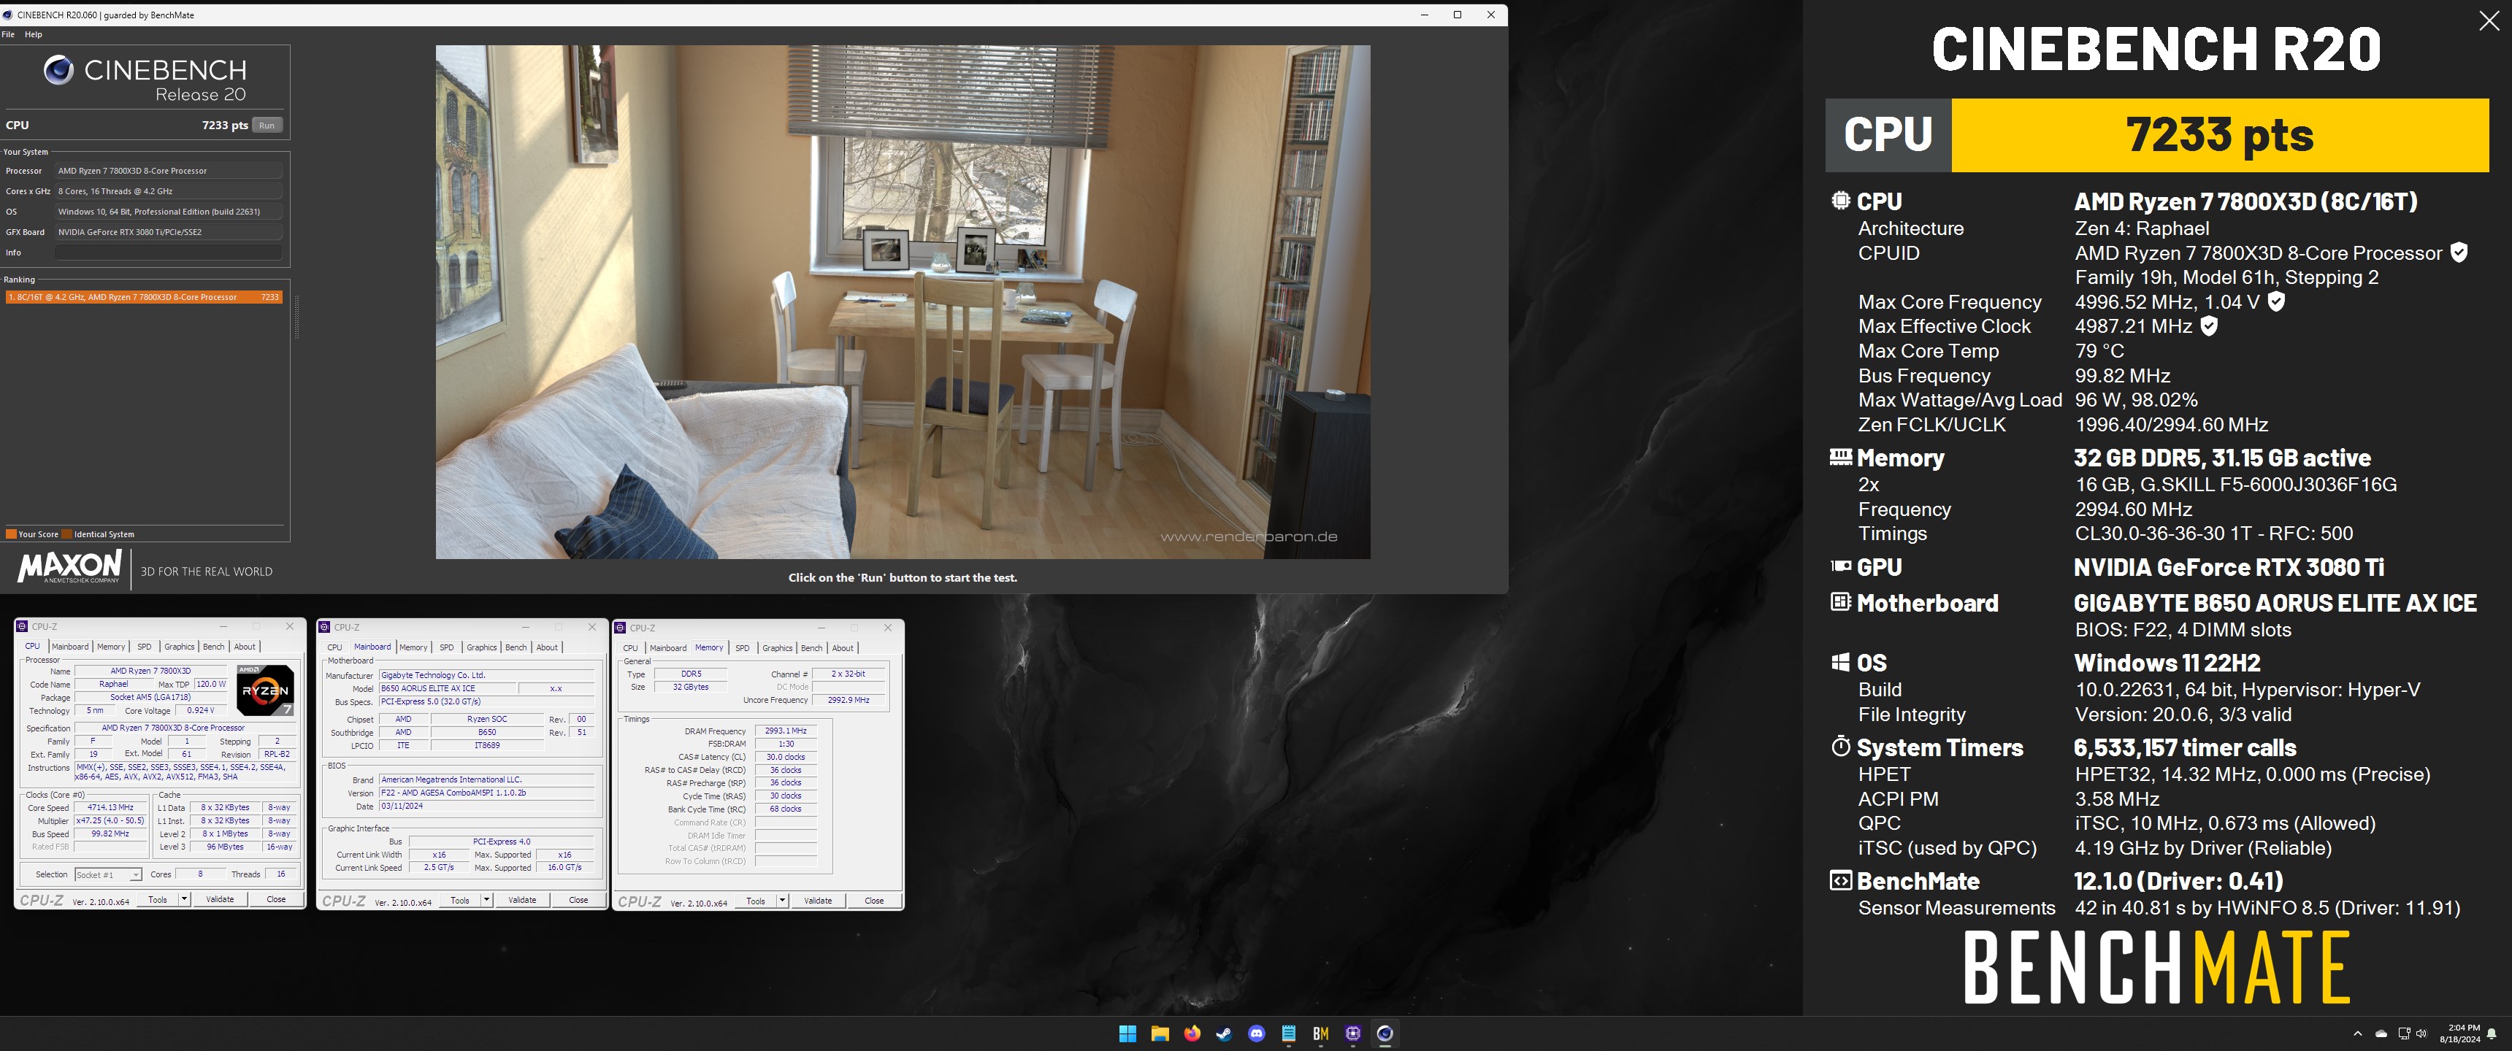This screenshot has height=1051, width=2512.
Task: Click the rendered room preview image
Action: (x=902, y=301)
